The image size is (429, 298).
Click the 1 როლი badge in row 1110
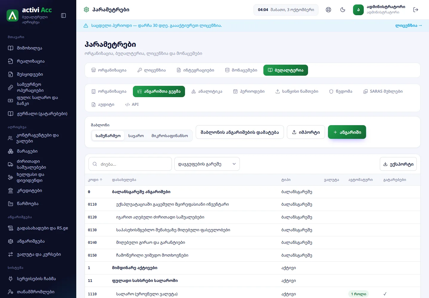358,294
